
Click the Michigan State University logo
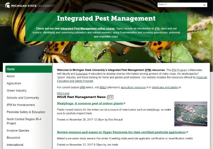pos(30,5)
